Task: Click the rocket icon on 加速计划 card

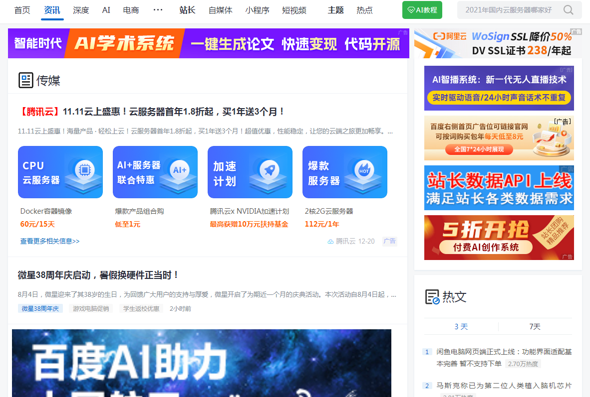Action: click(x=270, y=170)
